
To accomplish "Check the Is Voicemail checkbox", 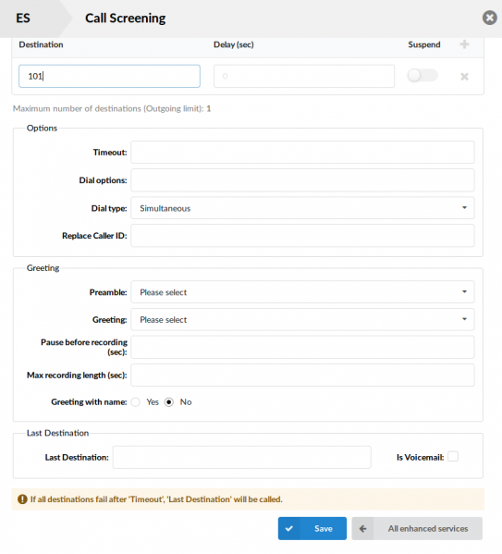I will [453, 457].
